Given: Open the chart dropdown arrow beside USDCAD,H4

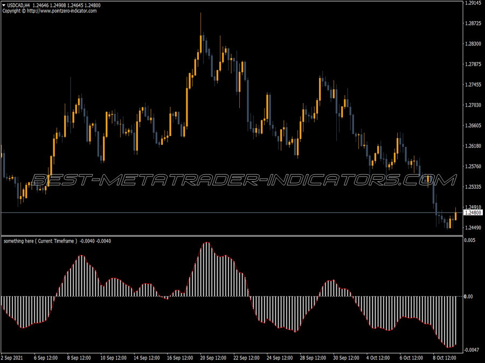Looking at the screenshot, I should 4,5.
